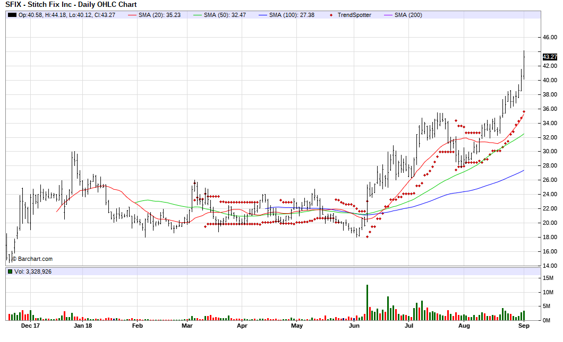Click the "Vol: 3,328,926" volume label
The width and height of the screenshot is (563, 342).
tap(33, 271)
